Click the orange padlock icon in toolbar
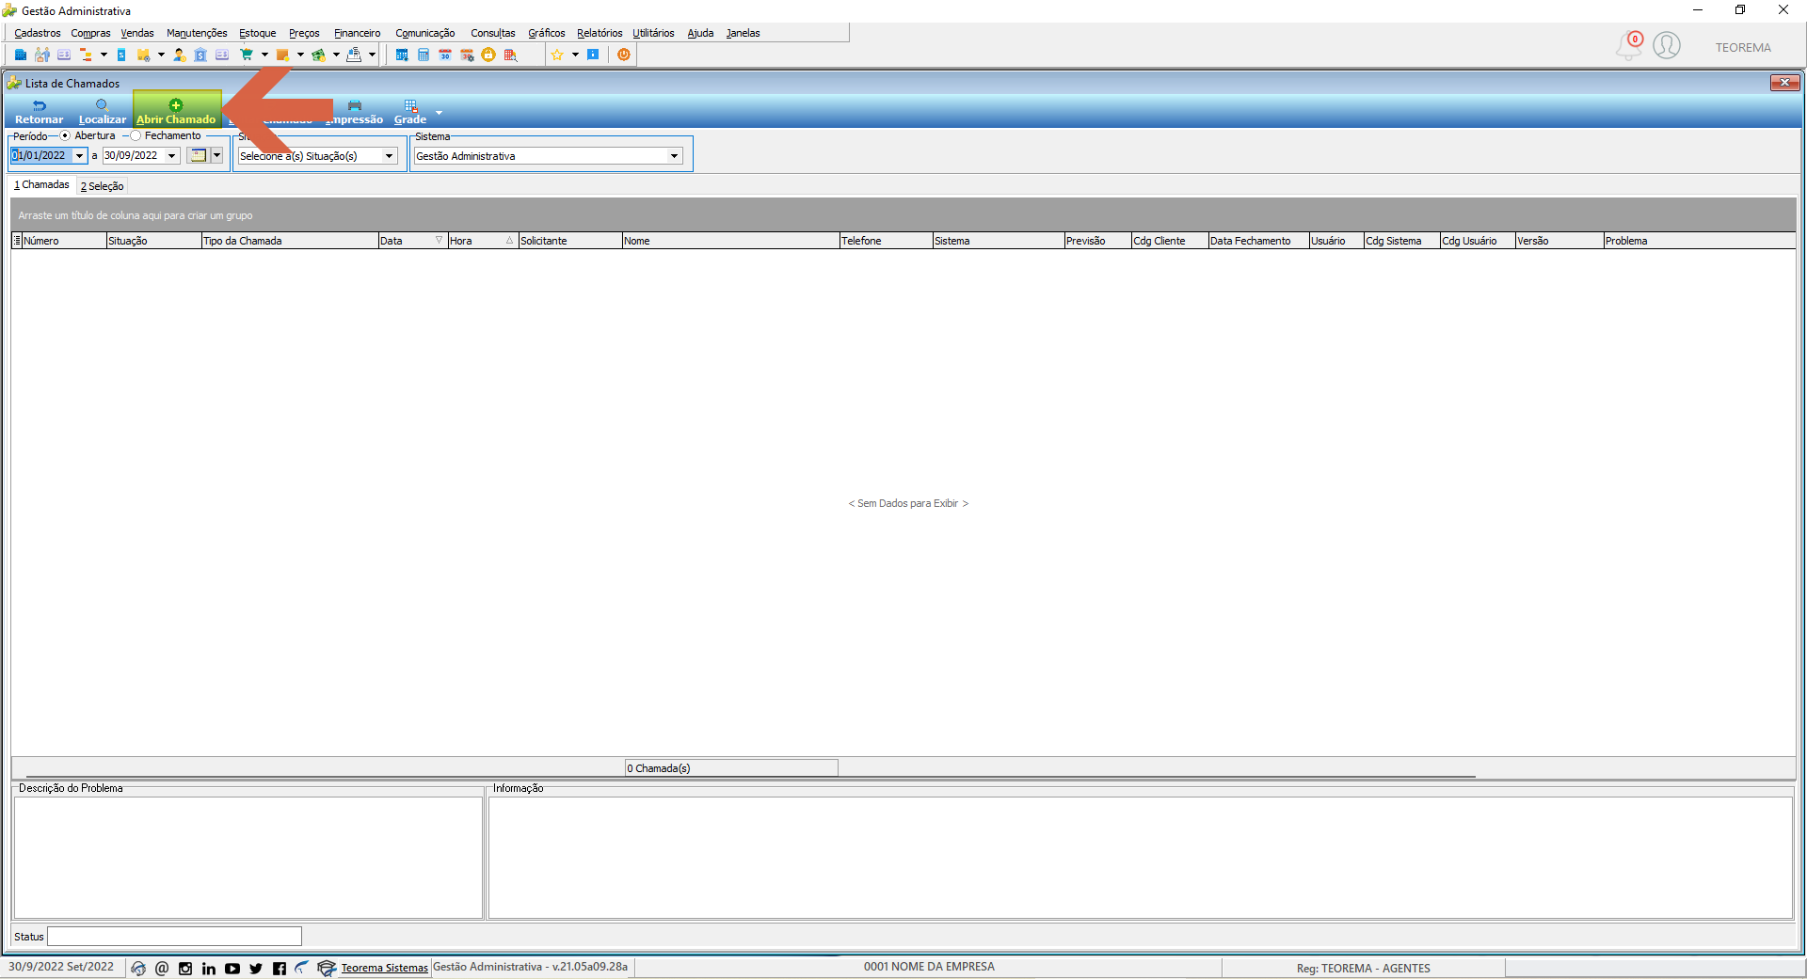Screen dimensions: 1807x979 pos(488,55)
